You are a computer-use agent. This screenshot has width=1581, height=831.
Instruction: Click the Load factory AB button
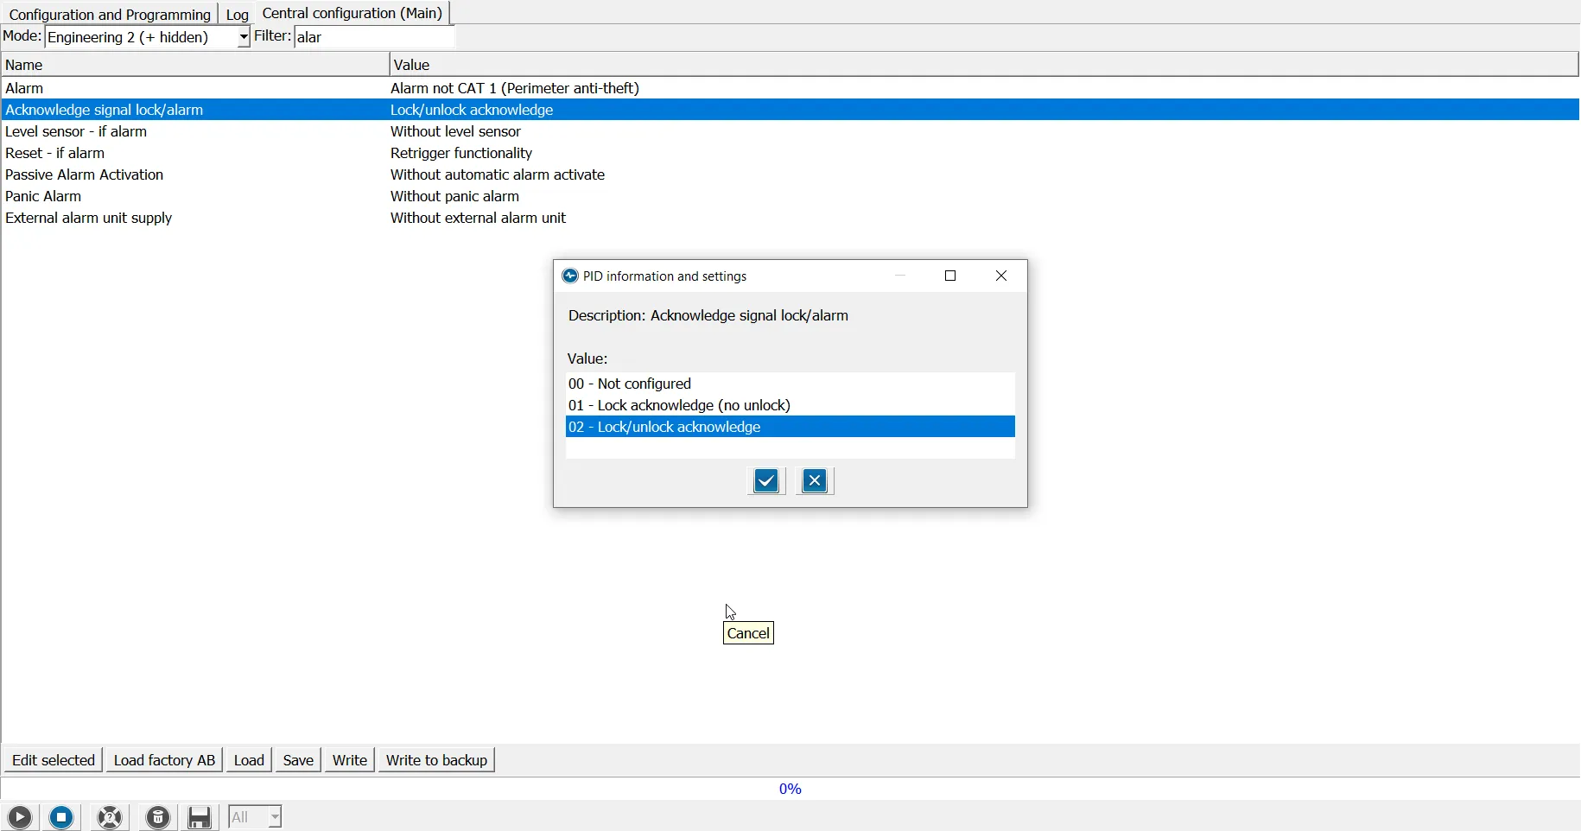point(164,760)
